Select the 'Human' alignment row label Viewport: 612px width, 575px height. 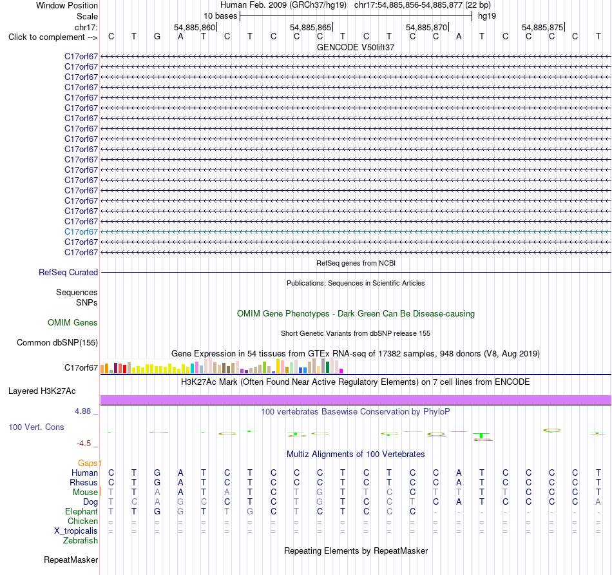click(84, 473)
